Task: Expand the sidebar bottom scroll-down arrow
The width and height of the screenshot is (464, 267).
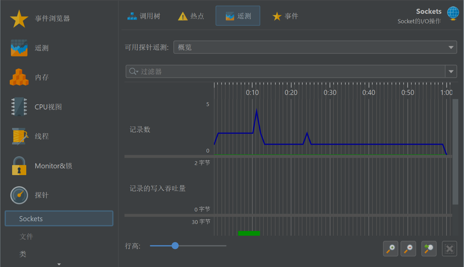Action: click(x=59, y=264)
